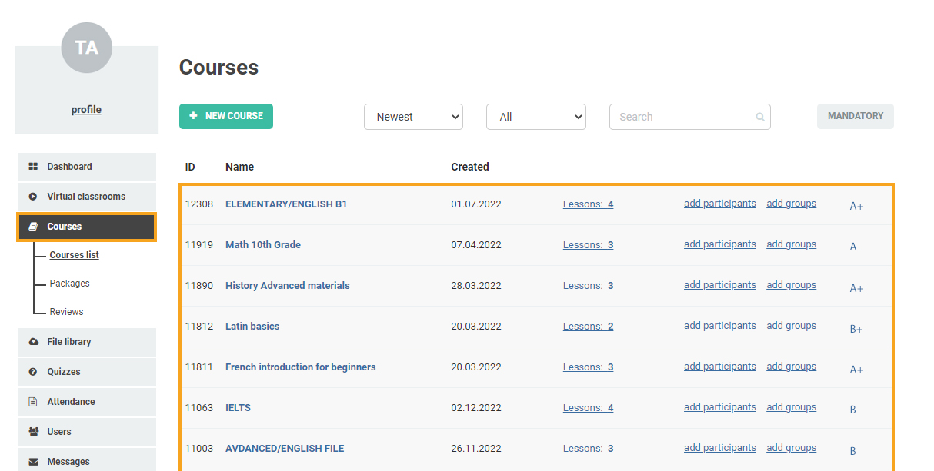
Task: Click the magnifier icon in search box
Action: (x=759, y=118)
